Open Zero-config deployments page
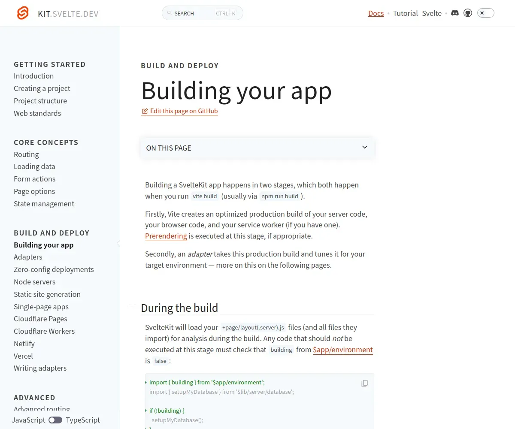Viewport: 515px width, 429px height. tap(54, 269)
